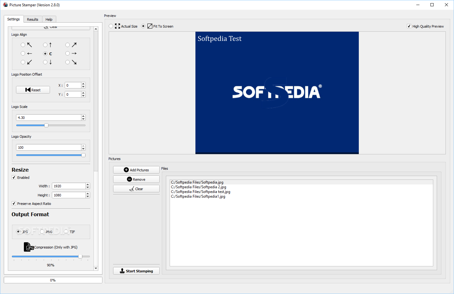Increase X offset with up arrow

[x=83, y=84]
